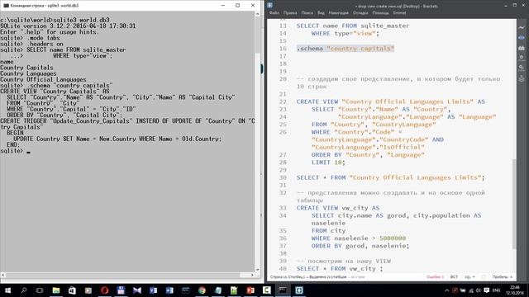The height and width of the screenshot is (297, 529).
Task: Open Файл menu in Brackets
Action: tap(274, 13)
